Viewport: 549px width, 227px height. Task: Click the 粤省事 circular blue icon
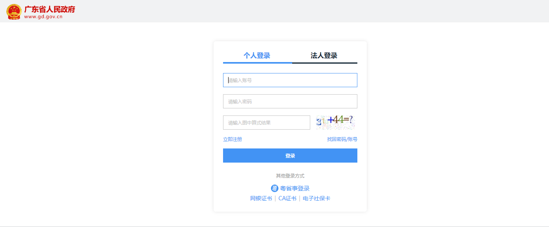coord(275,188)
